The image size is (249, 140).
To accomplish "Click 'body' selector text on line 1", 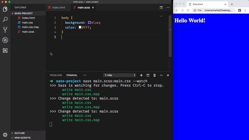I will pos(65,18).
